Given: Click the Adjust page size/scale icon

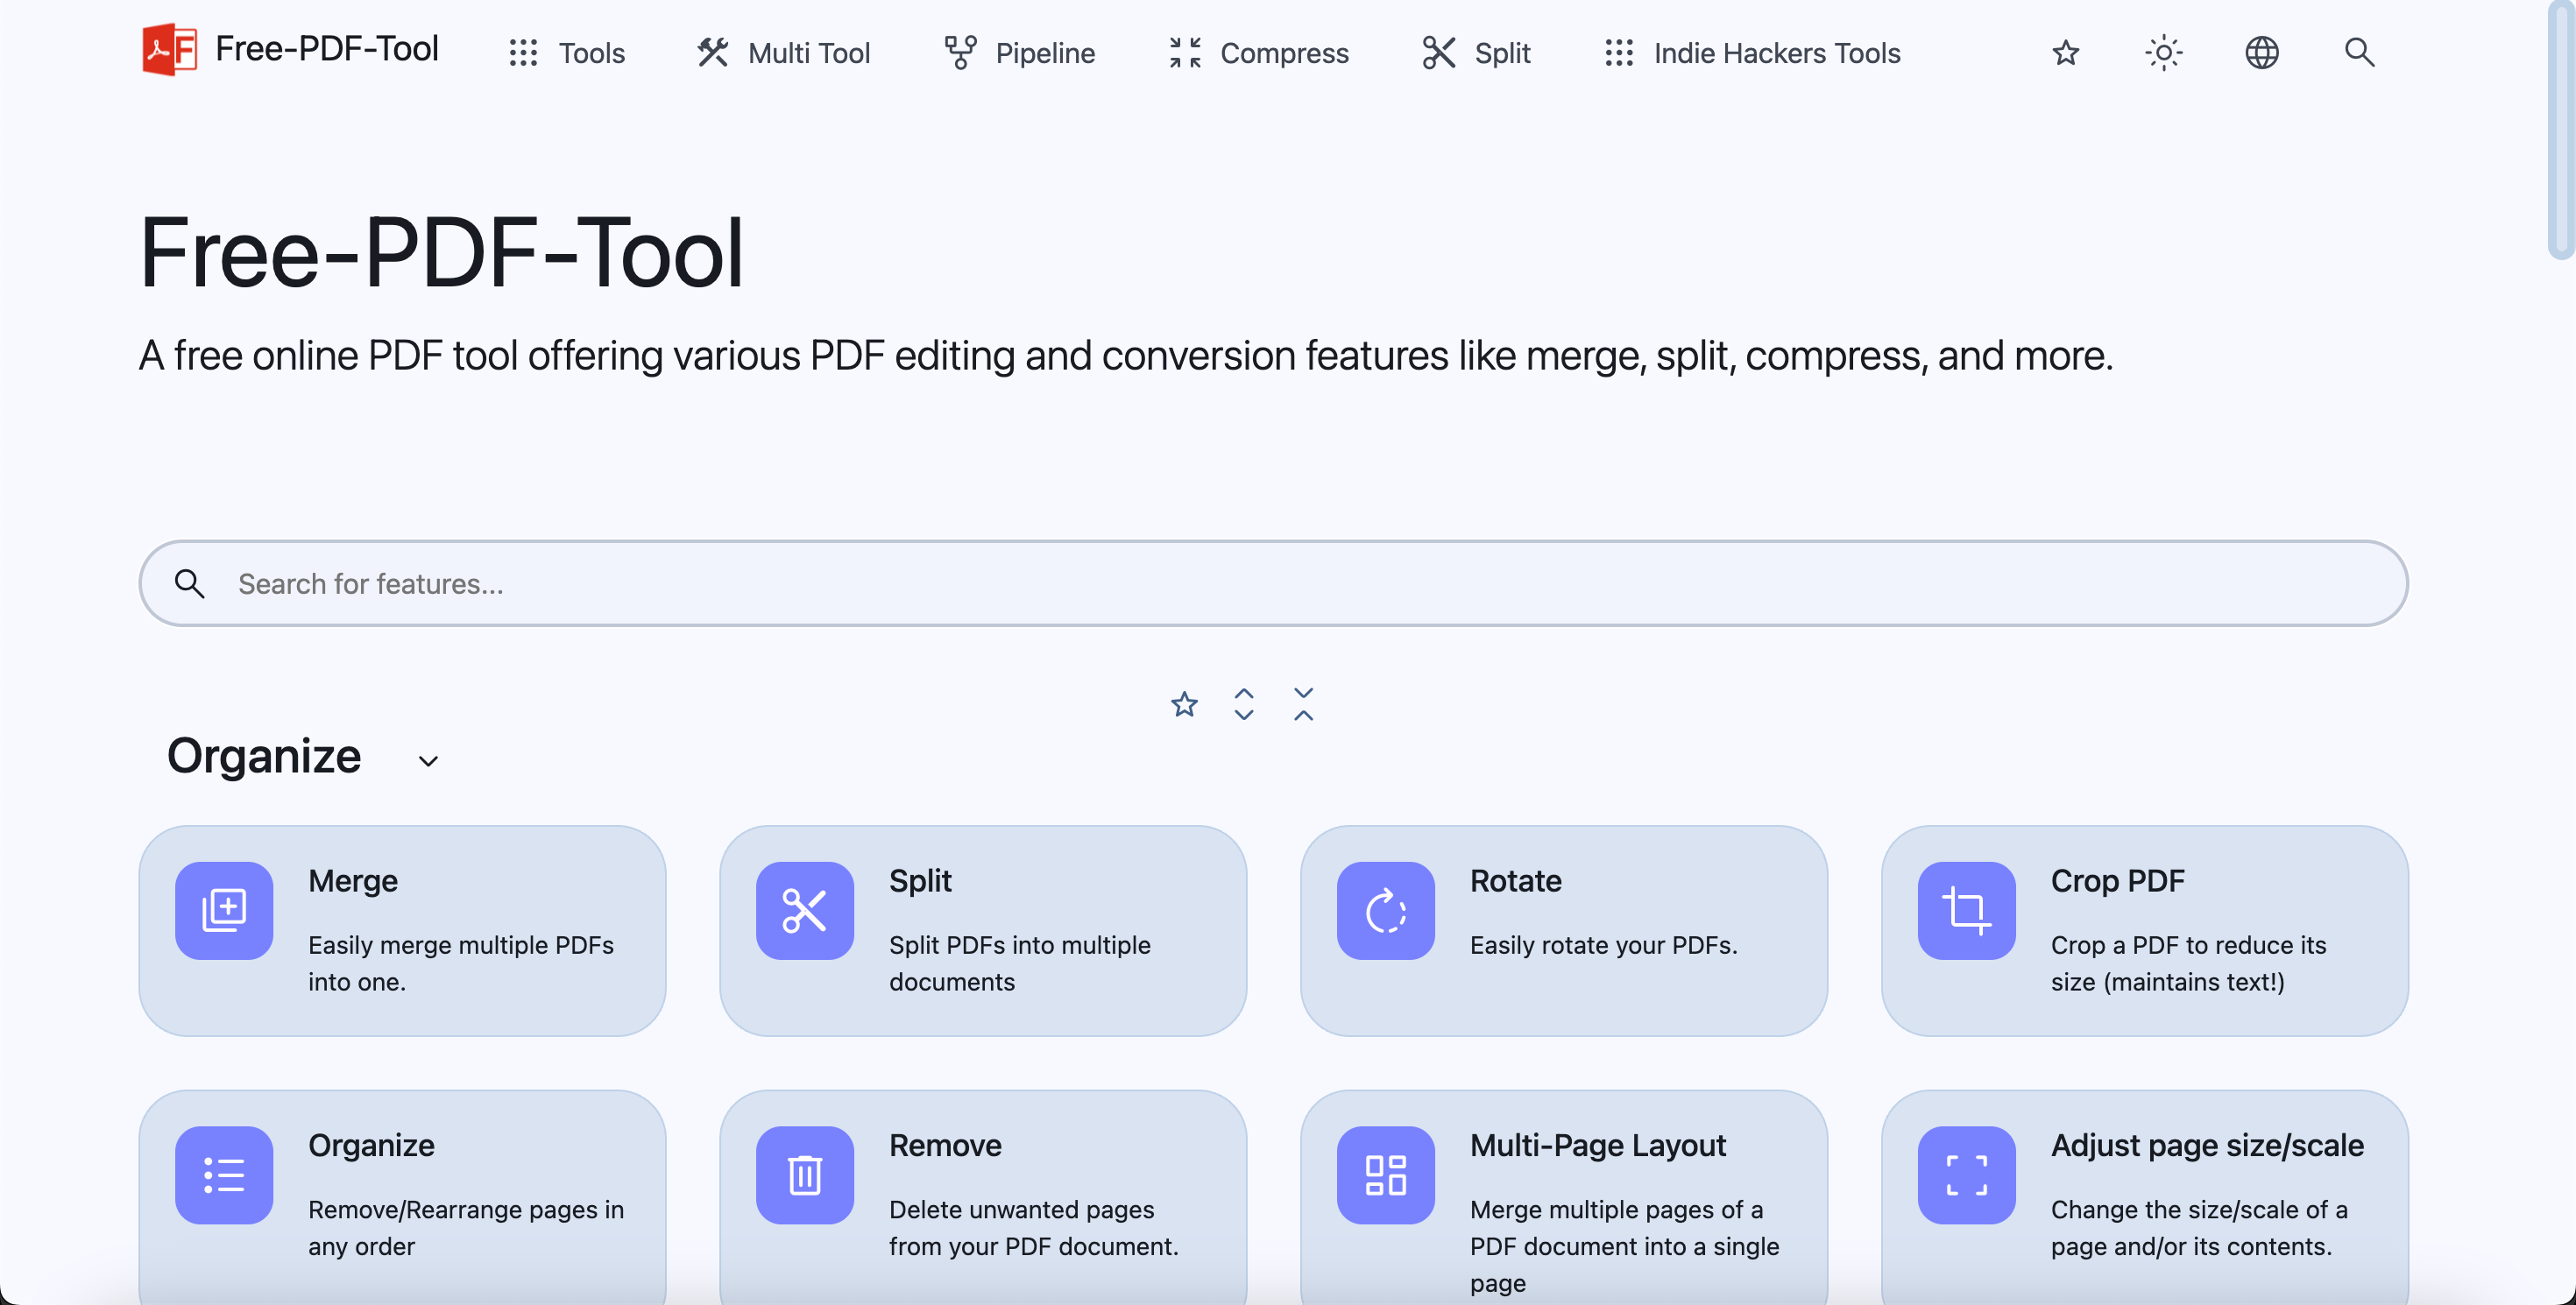Looking at the screenshot, I should coord(1967,1175).
